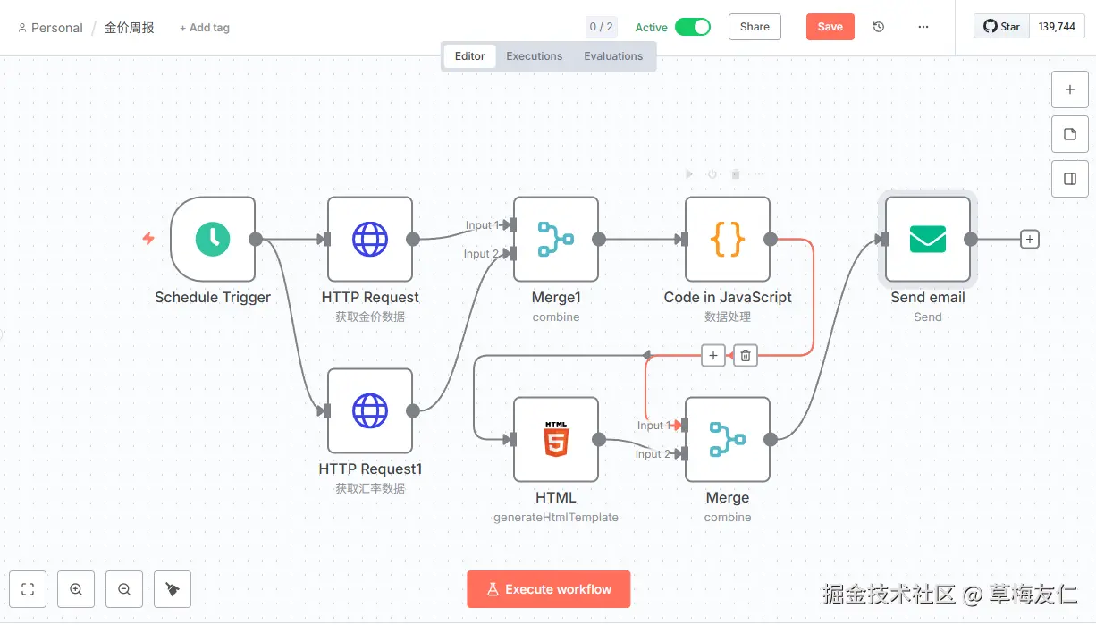Fit workflow to view
This screenshot has width=1096, height=625.
[x=28, y=589]
